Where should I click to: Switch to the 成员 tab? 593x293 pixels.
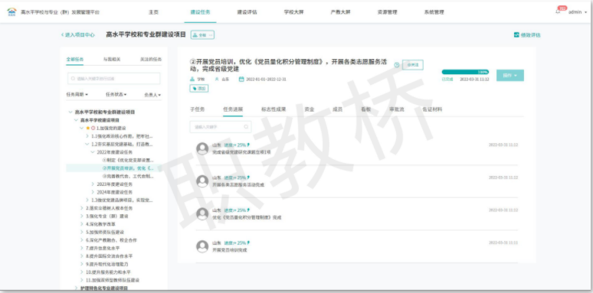point(337,109)
